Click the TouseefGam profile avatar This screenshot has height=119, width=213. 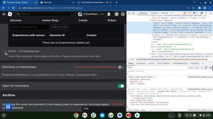(x=80, y=14)
